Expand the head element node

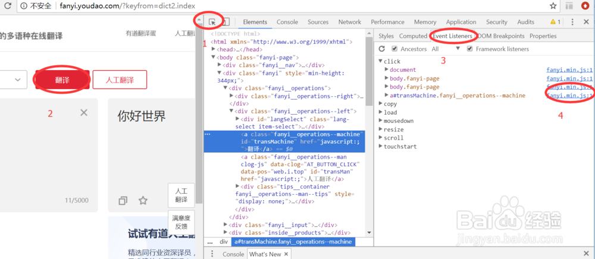(214, 49)
